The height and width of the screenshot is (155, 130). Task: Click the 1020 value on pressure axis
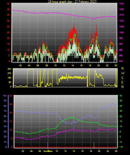click(x=121, y=9)
